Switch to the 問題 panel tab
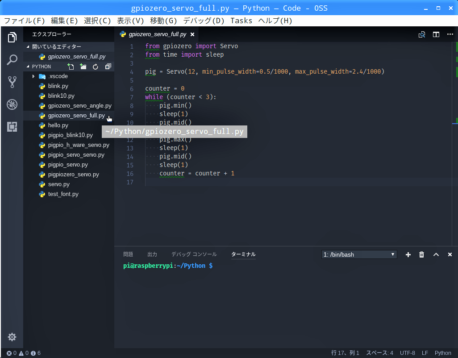The image size is (458, 358). click(x=128, y=254)
